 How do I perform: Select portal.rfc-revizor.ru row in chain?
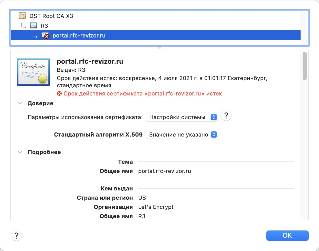(156, 35)
